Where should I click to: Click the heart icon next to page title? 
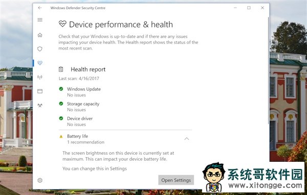[62, 24]
